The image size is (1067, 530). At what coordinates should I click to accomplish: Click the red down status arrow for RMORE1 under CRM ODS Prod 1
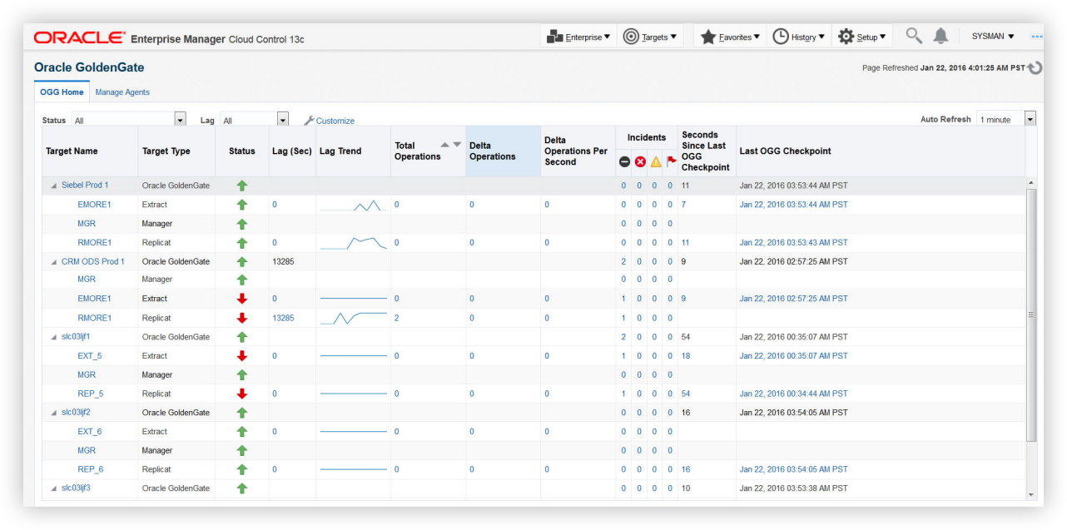(x=242, y=318)
